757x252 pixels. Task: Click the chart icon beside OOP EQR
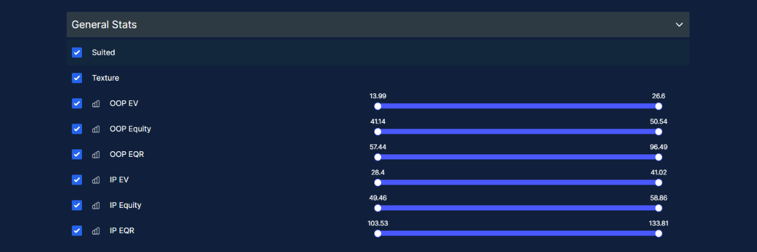coord(97,154)
